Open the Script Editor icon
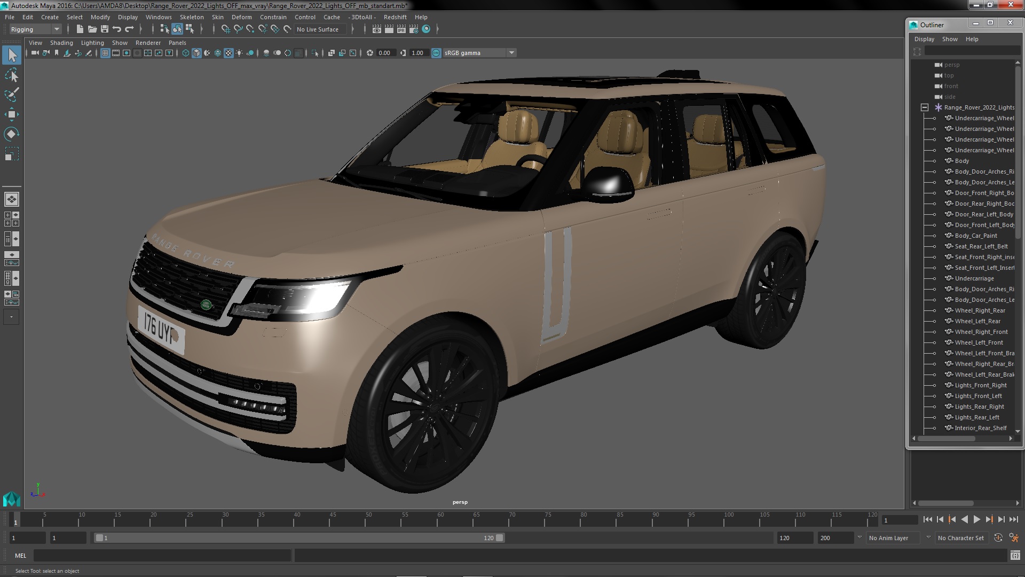Viewport: 1025px width, 577px height. tap(1015, 556)
